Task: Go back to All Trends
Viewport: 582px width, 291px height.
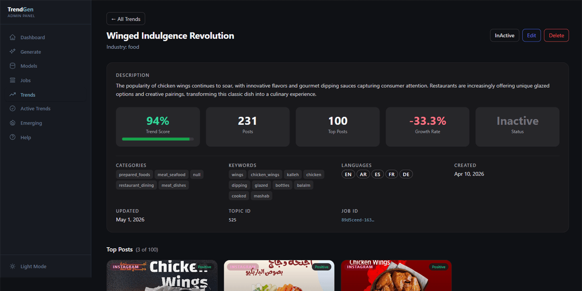Action: point(126,19)
